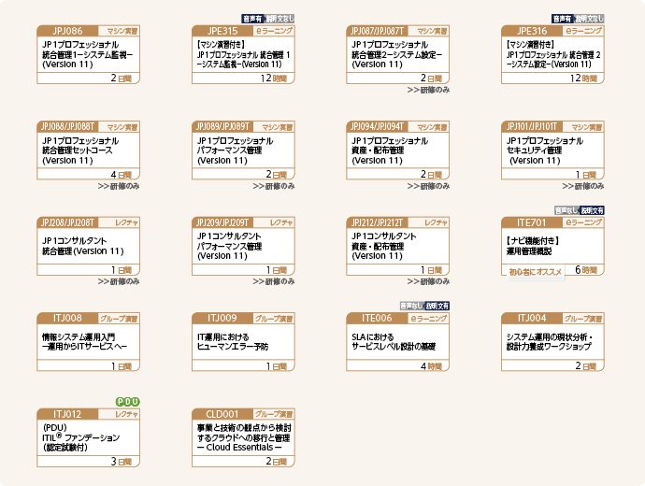Image resolution: width=645 pixels, height=486 pixels.
Task: Click the 6時間 duration on ITE701
Action: pos(586,270)
